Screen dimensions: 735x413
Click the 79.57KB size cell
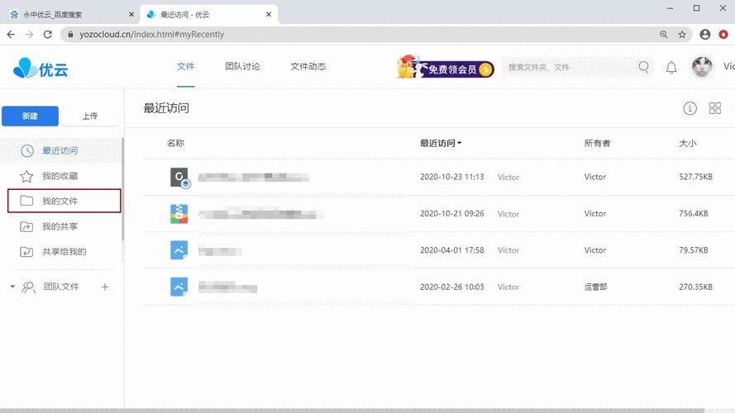[694, 250]
